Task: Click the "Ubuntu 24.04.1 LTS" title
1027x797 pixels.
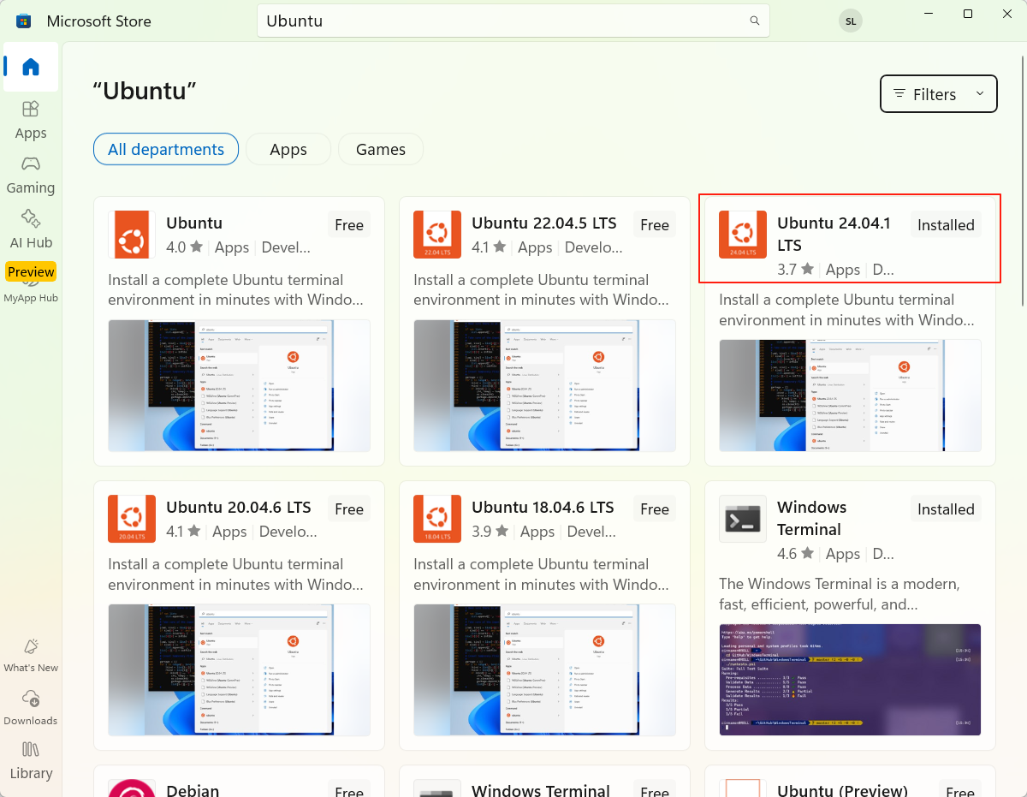Action: (x=834, y=234)
